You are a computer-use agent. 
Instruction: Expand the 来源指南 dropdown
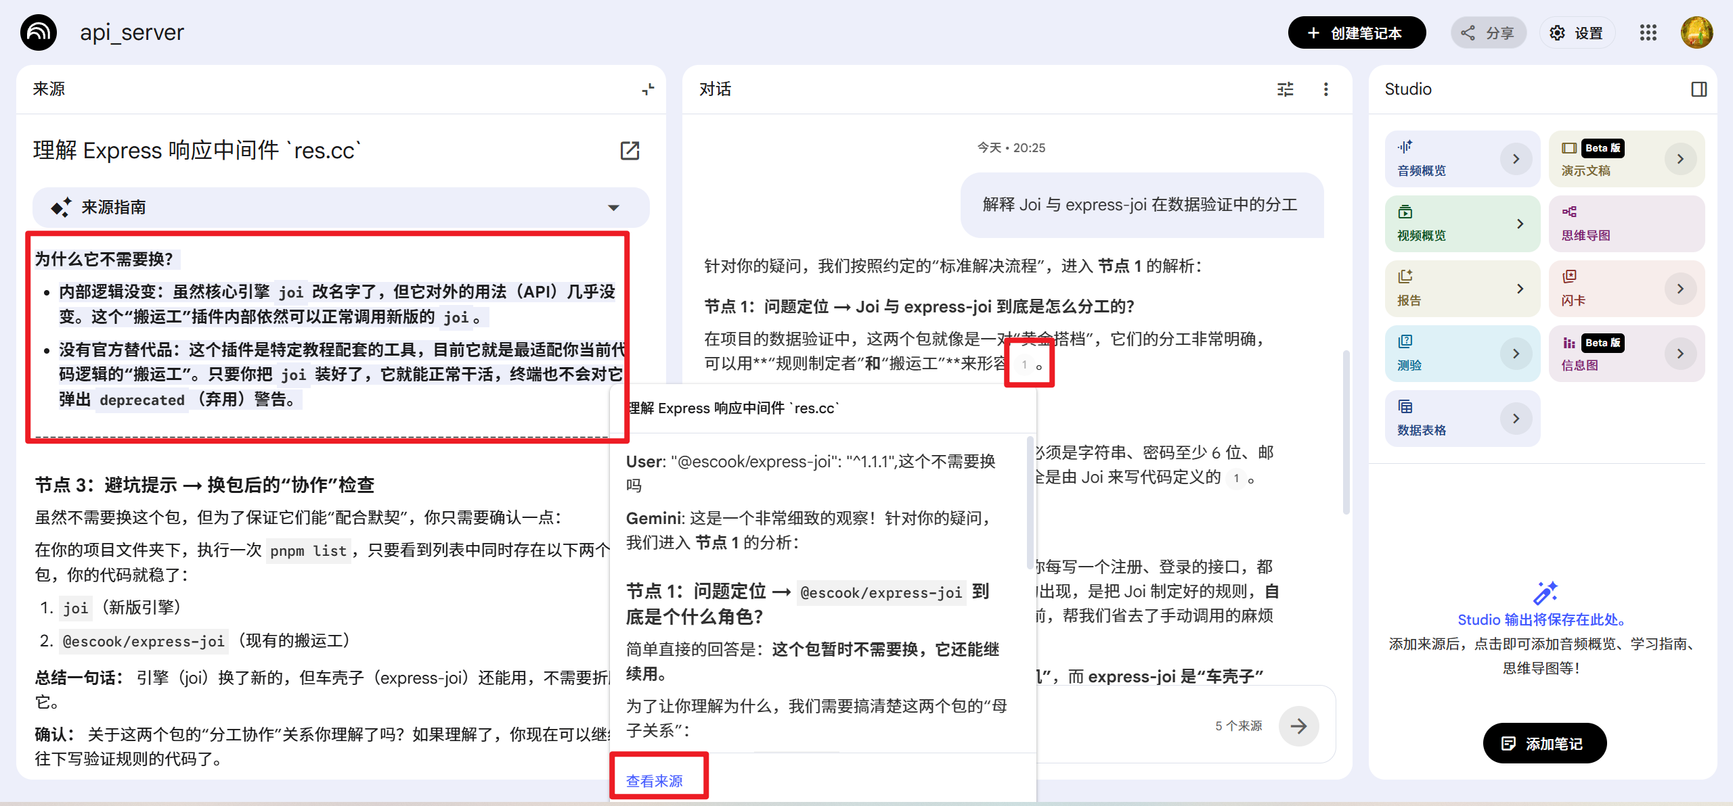(341, 207)
